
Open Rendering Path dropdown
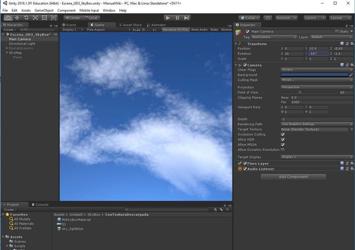(317, 124)
